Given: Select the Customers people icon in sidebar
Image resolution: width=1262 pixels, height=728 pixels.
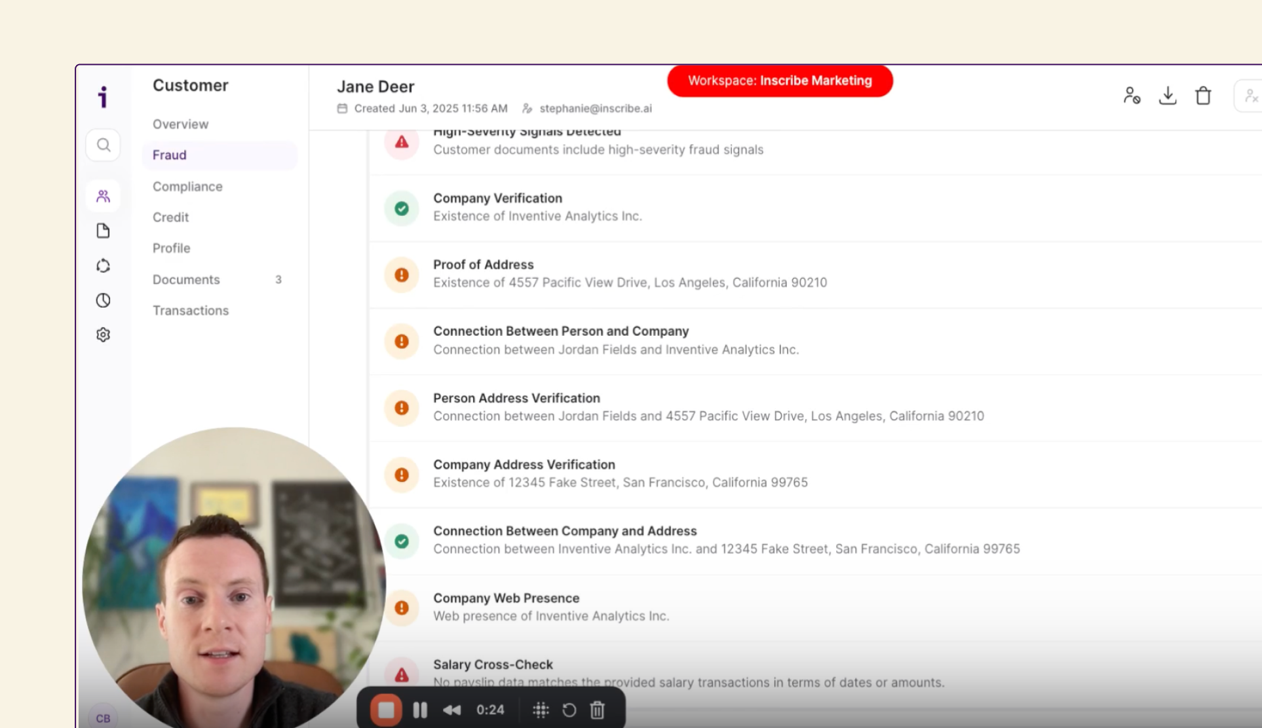Looking at the screenshot, I should (103, 196).
